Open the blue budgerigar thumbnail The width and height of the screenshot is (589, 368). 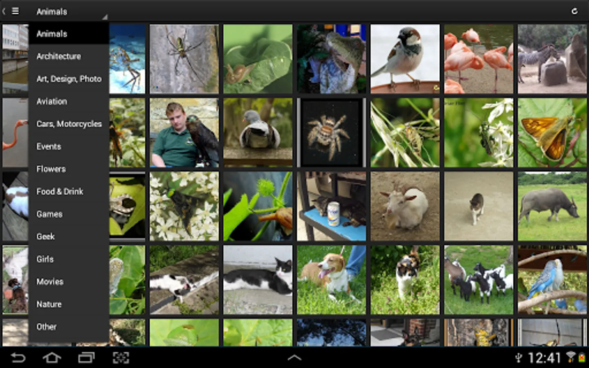click(552, 280)
